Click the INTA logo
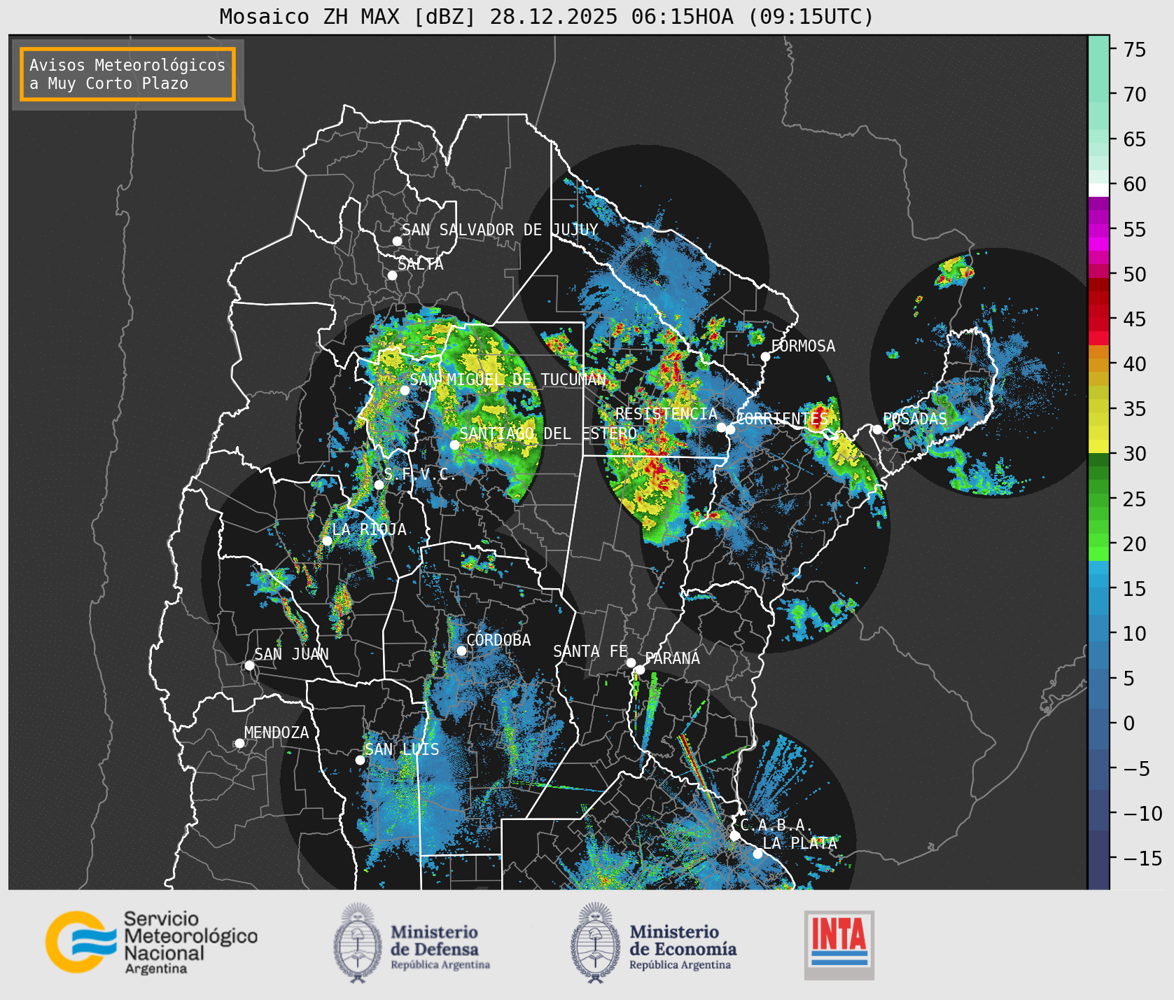This screenshot has height=1000, width=1174. (839, 945)
